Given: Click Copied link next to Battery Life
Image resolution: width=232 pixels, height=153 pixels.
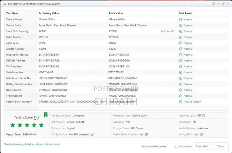Looking at the screenshot, I should [71, 128].
